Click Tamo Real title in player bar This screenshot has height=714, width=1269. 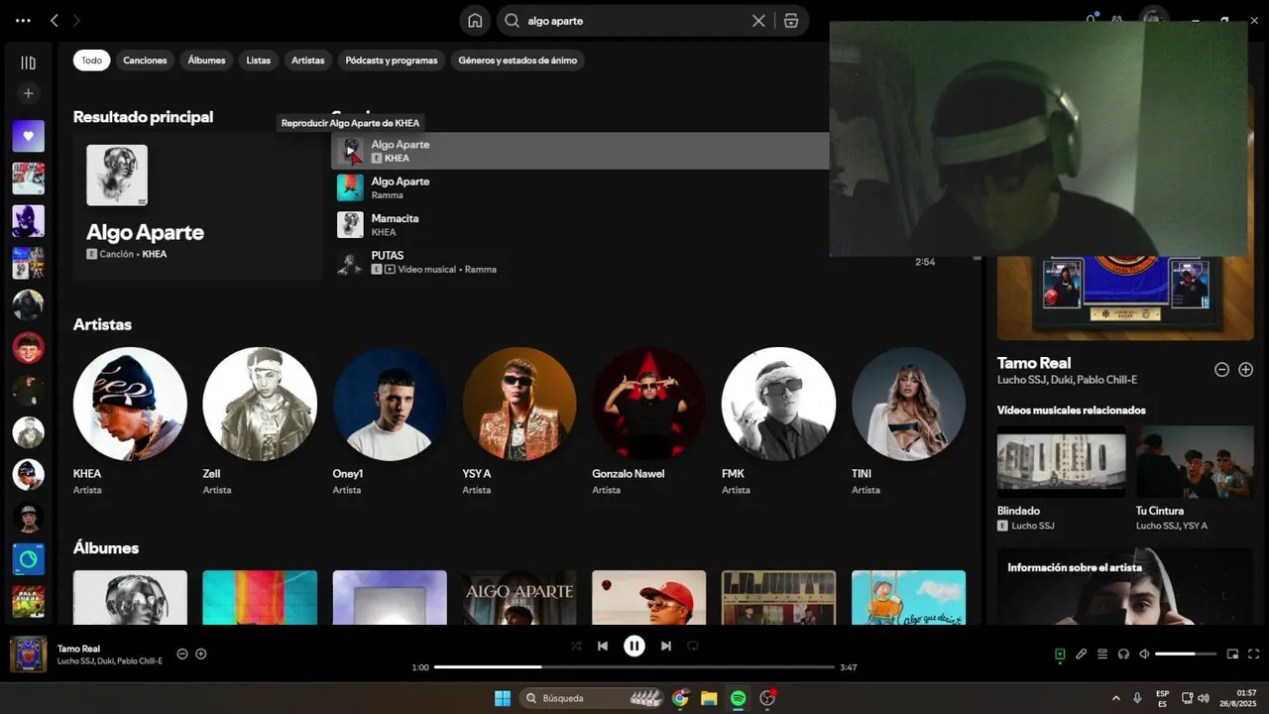(x=78, y=649)
